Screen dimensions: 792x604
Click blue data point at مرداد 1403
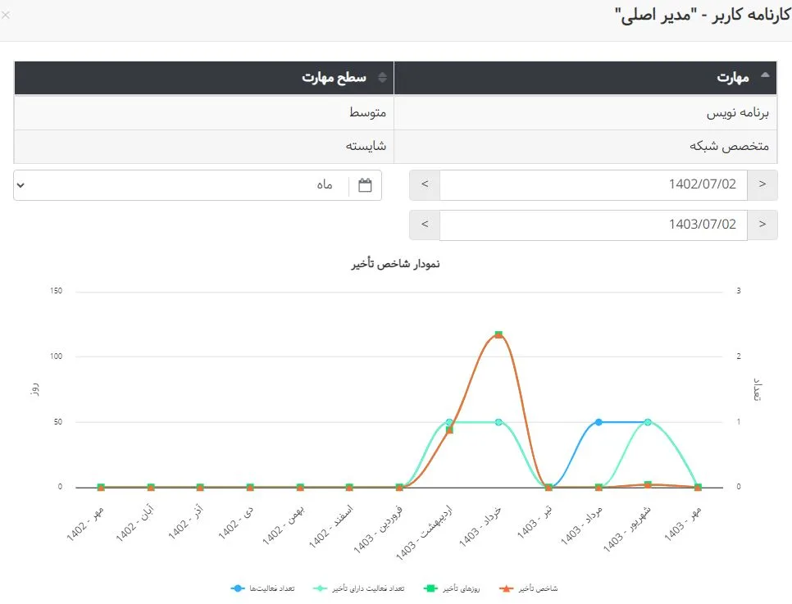pyautogui.click(x=599, y=422)
